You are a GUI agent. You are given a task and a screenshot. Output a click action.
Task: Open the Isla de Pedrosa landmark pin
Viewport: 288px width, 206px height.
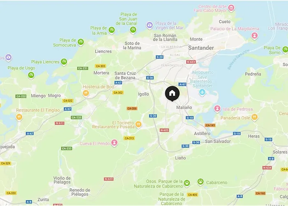click(217, 109)
